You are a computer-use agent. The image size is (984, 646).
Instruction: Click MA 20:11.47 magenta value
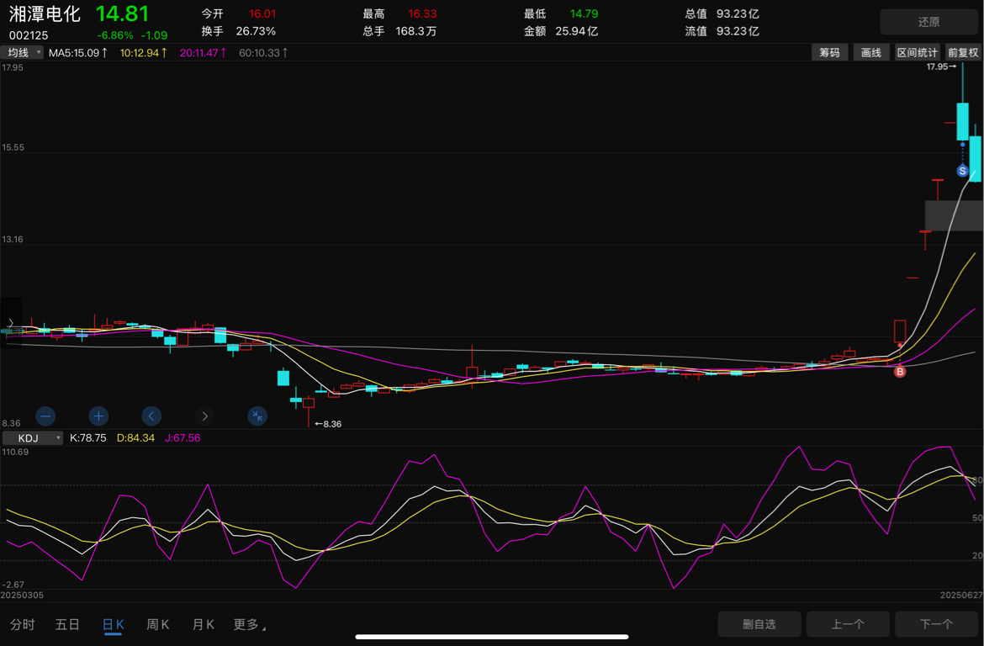click(x=204, y=53)
